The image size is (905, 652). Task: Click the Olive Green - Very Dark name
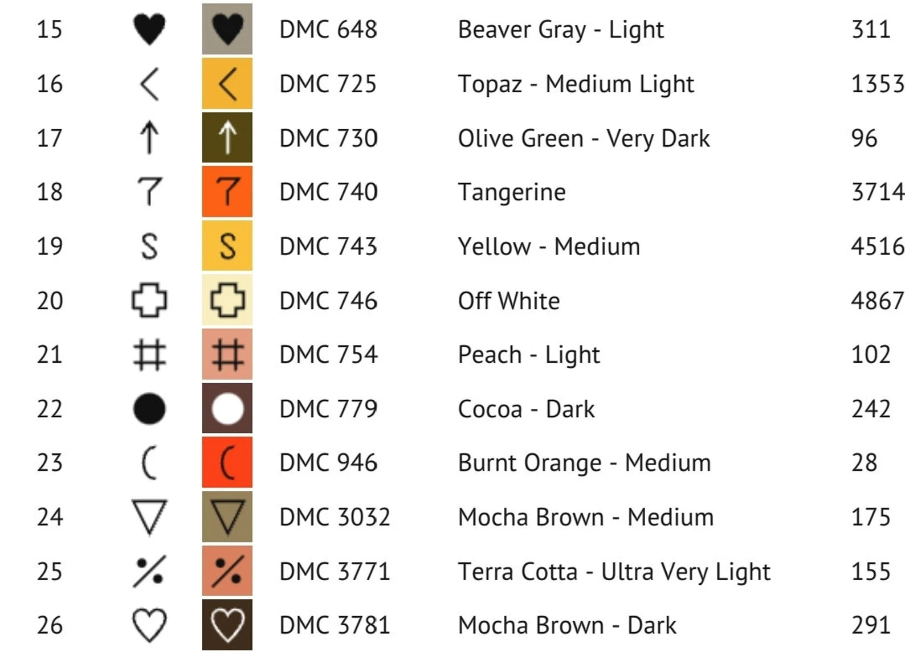point(584,138)
